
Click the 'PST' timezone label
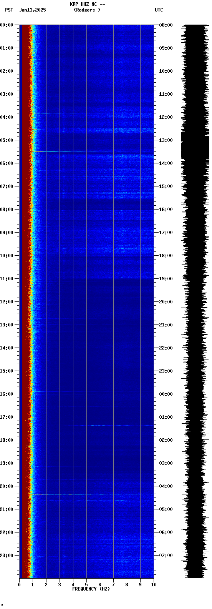pos(9,10)
